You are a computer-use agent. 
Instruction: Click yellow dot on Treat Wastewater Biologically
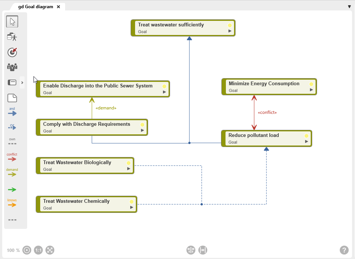pos(128,163)
